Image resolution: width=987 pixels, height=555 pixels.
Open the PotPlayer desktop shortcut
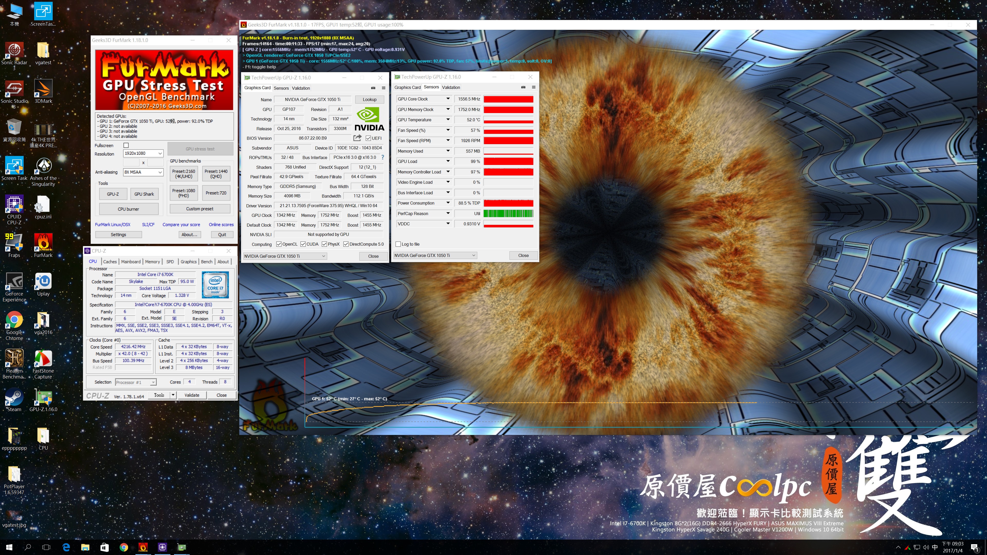[14, 481]
